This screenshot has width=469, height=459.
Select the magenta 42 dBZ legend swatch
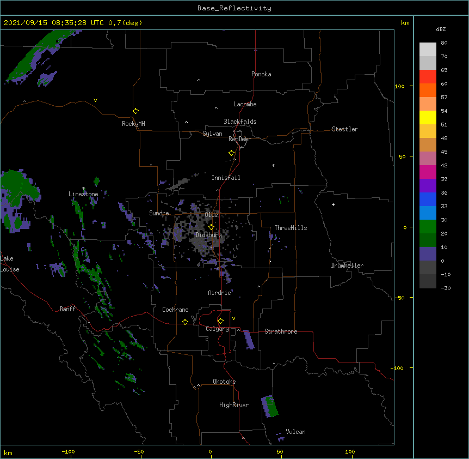tap(428, 172)
